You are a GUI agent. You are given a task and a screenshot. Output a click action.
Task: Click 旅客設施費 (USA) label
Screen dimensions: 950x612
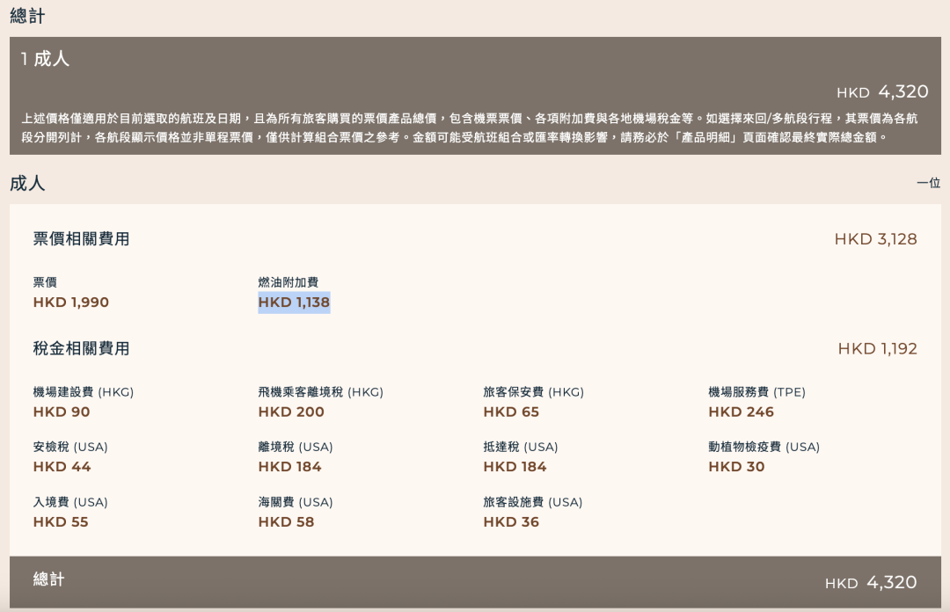click(x=532, y=502)
